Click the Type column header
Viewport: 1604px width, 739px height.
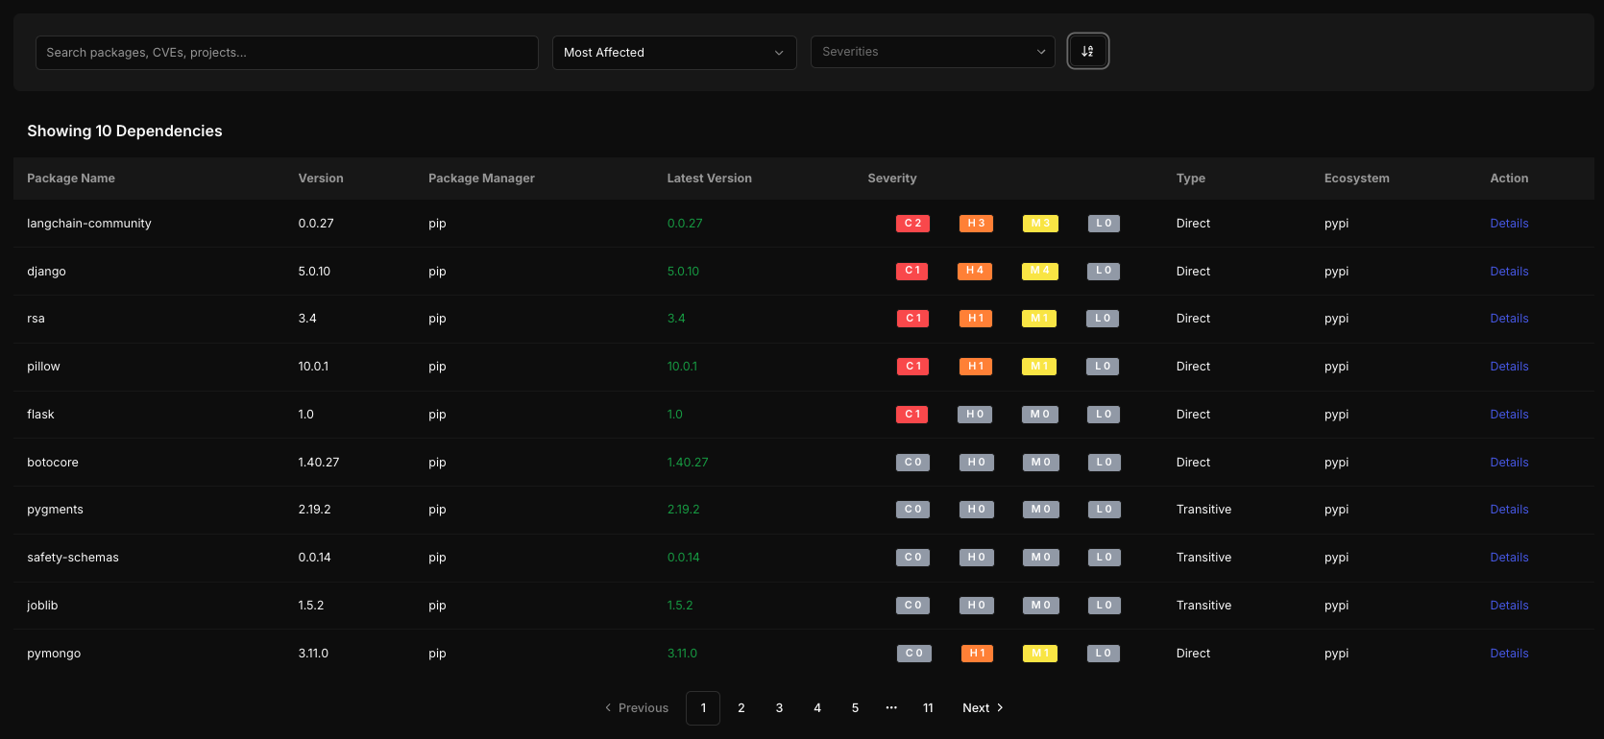tap(1191, 179)
